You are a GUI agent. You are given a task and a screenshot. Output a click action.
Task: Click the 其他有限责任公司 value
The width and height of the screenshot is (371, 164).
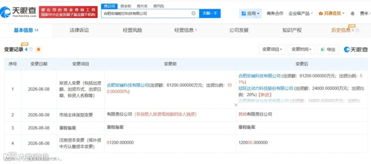pos(255,114)
